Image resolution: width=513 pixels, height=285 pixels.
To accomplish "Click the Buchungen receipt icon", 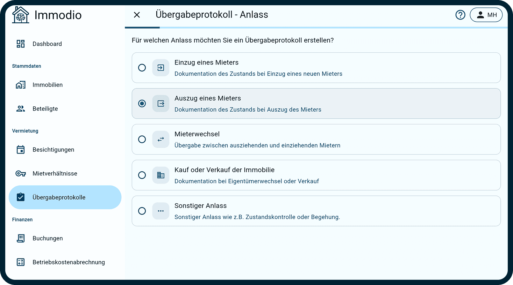I will point(21,238).
